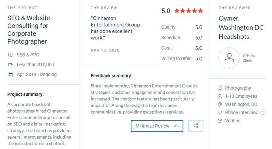The height and width of the screenshot is (149, 272).
Task: Click the Project summary heading
Action: (25, 94)
